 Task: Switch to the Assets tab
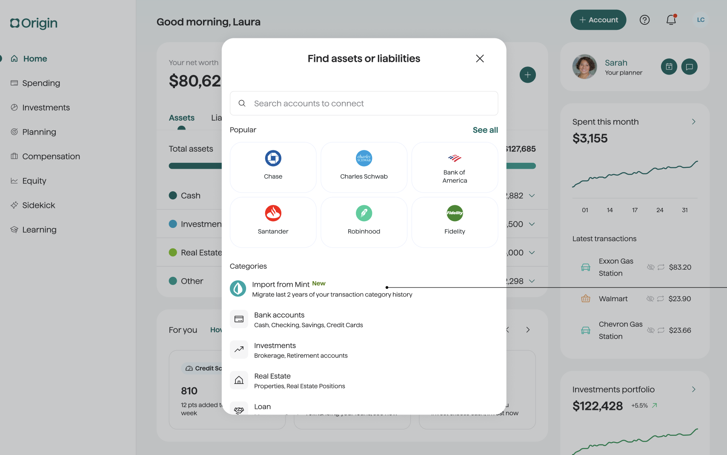coord(182,118)
